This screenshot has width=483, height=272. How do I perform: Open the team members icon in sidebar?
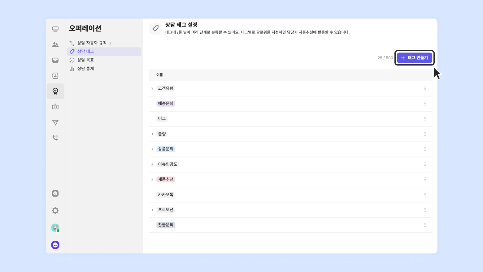point(55,45)
